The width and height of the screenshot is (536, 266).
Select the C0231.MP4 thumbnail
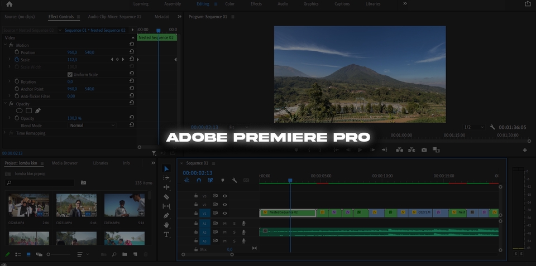tap(76, 205)
